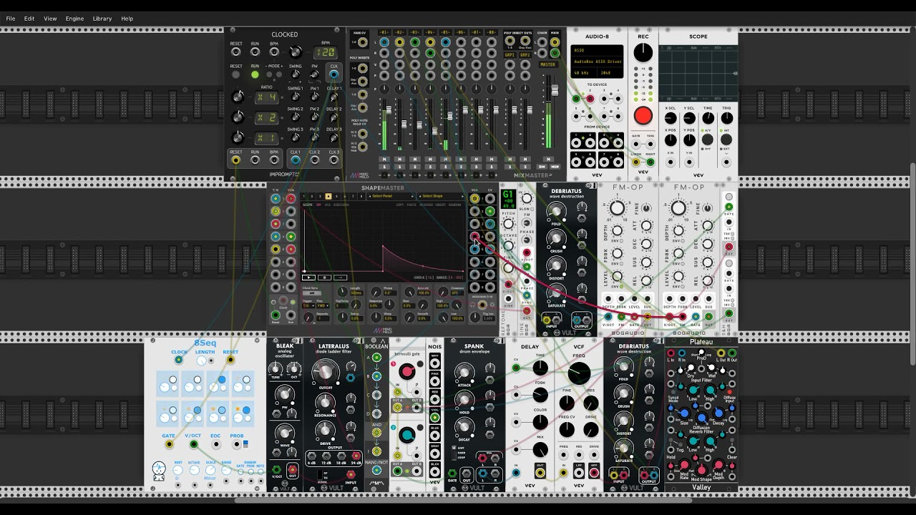This screenshot has width=916, height=515.
Task: Click RANDOM in ShapeMaster
Action: [x=455, y=205]
